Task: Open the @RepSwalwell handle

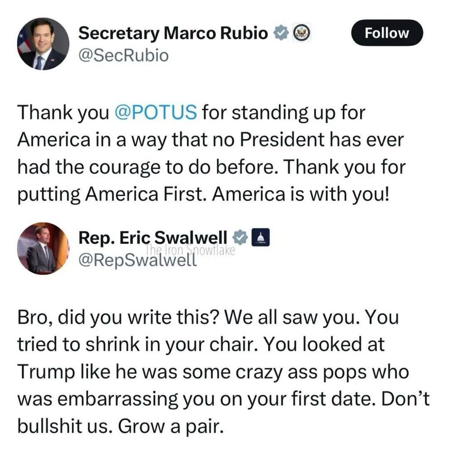Action: coord(138,260)
